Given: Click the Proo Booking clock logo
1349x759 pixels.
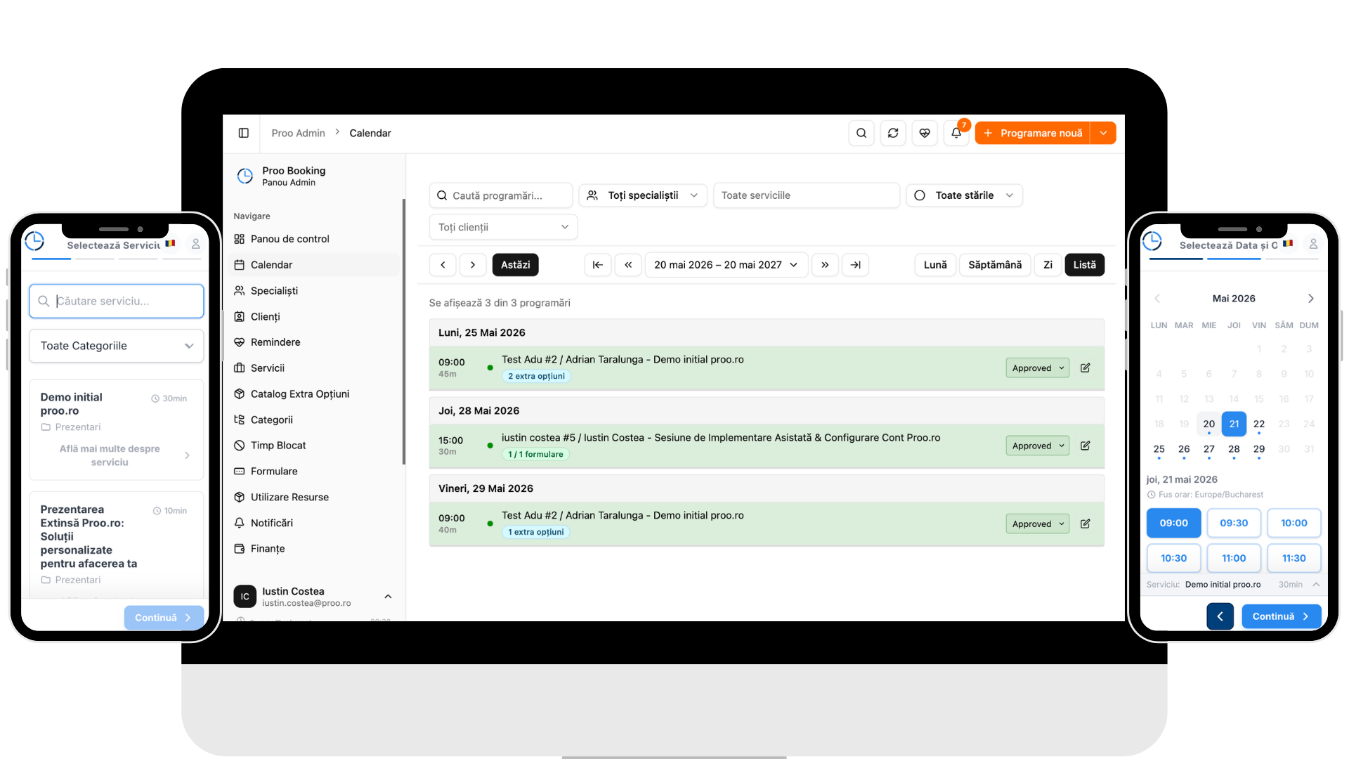Looking at the screenshot, I should [x=245, y=176].
